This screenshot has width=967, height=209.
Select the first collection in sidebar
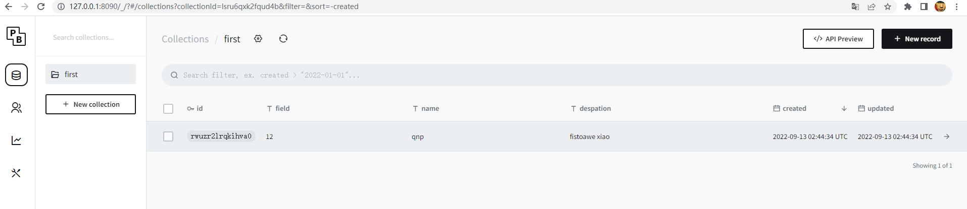pos(91,74)
